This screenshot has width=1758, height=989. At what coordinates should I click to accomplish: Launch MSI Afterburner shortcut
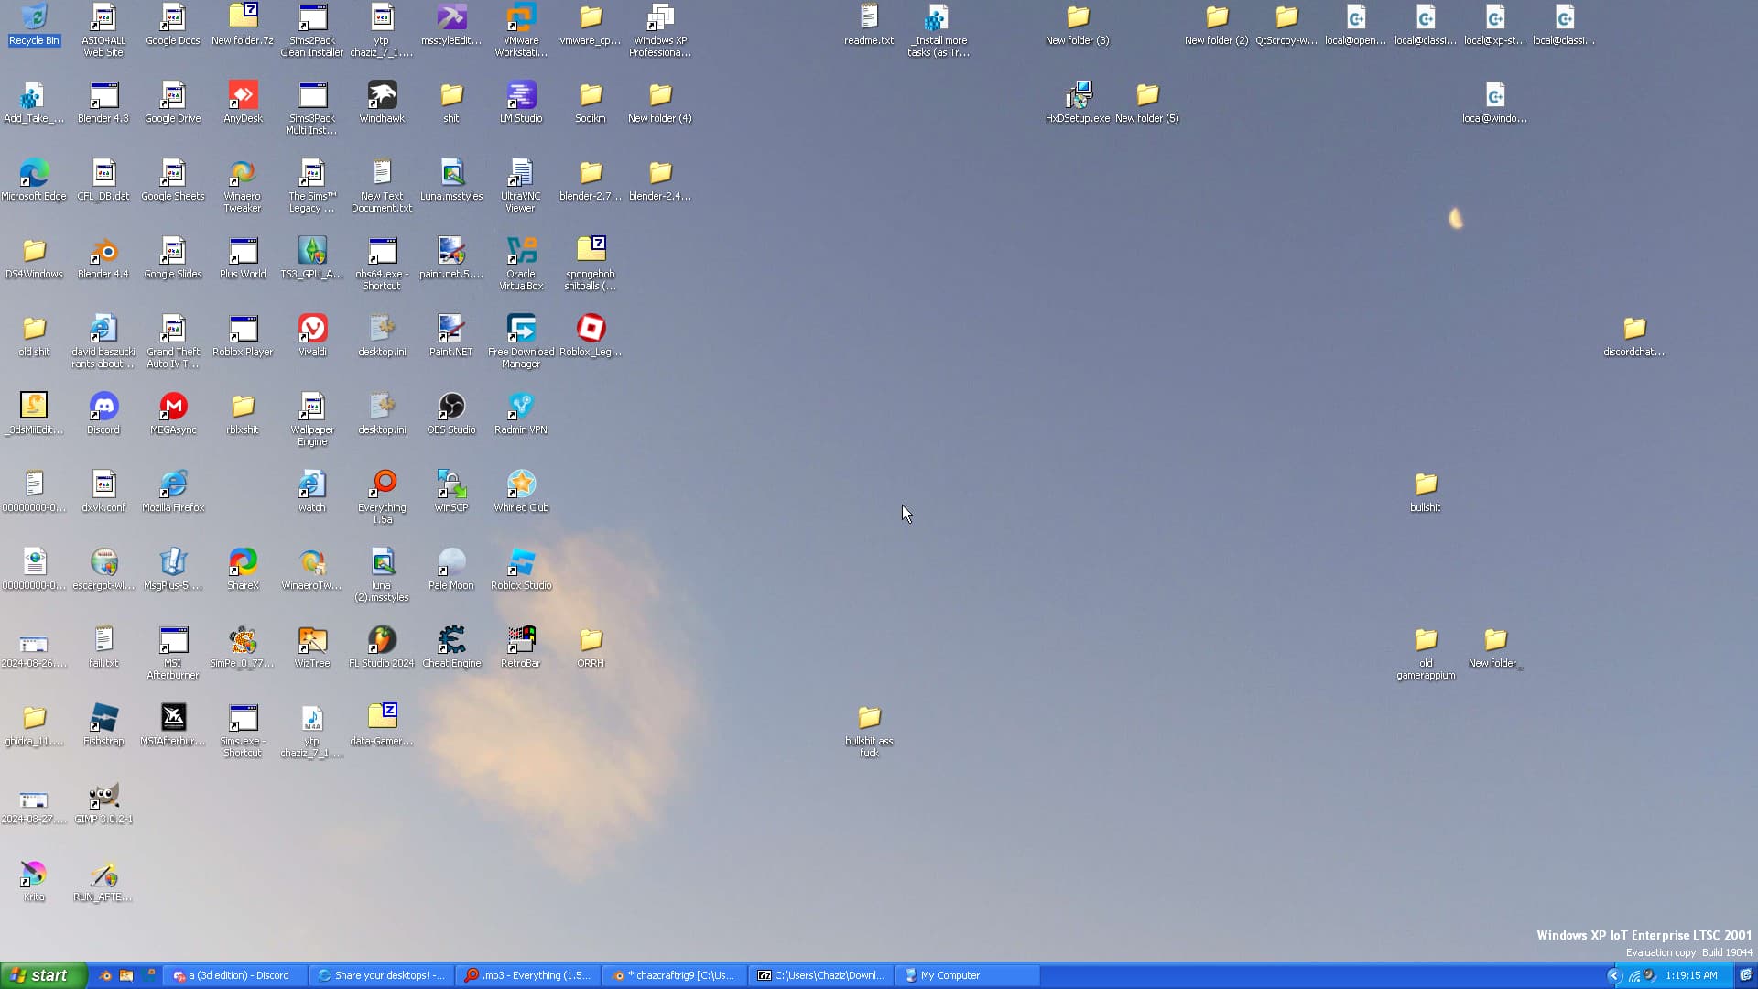[x=173, y=653]
